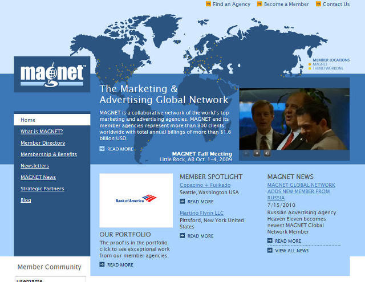Viewport: 365px width, 282px height.
Task: Open the Martino Flynn LLC link
Action: click(x=201, y=213)
